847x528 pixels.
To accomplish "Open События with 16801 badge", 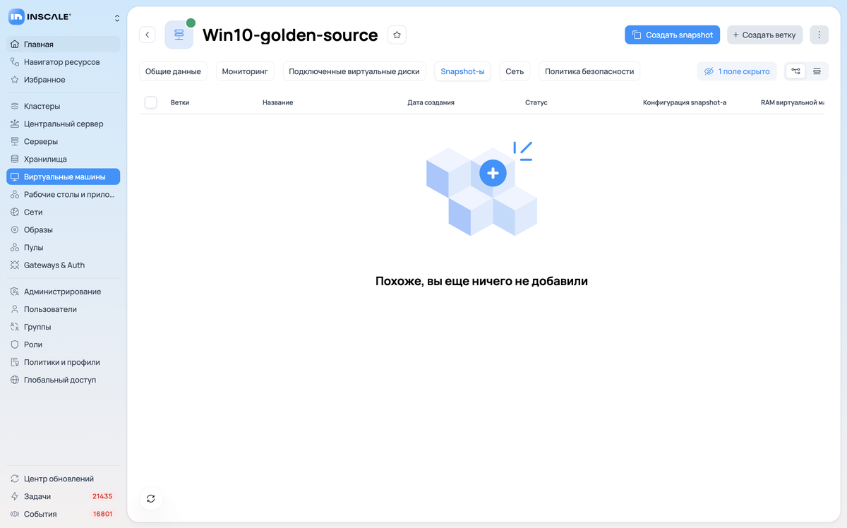I will (64, 515).
